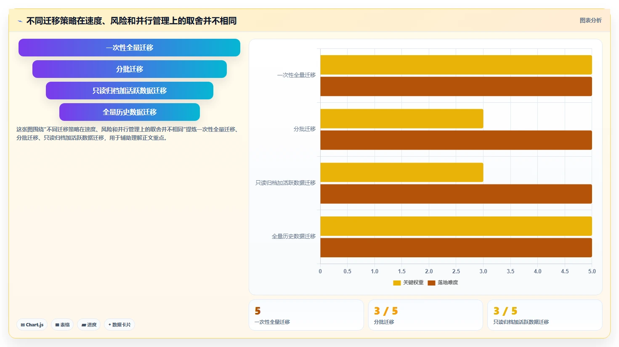Image resolution: width=619 pixels, height=347 pixels.
Task: Click the brown bar for 只读归档加活跃数据迁移
Action: tap(456, 194)
